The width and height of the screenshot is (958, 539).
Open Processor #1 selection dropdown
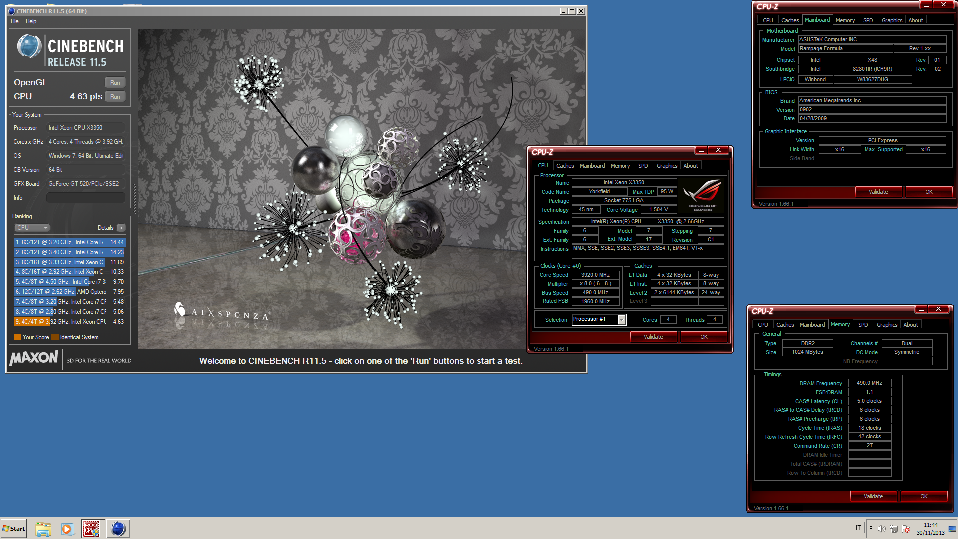(621, 320)
